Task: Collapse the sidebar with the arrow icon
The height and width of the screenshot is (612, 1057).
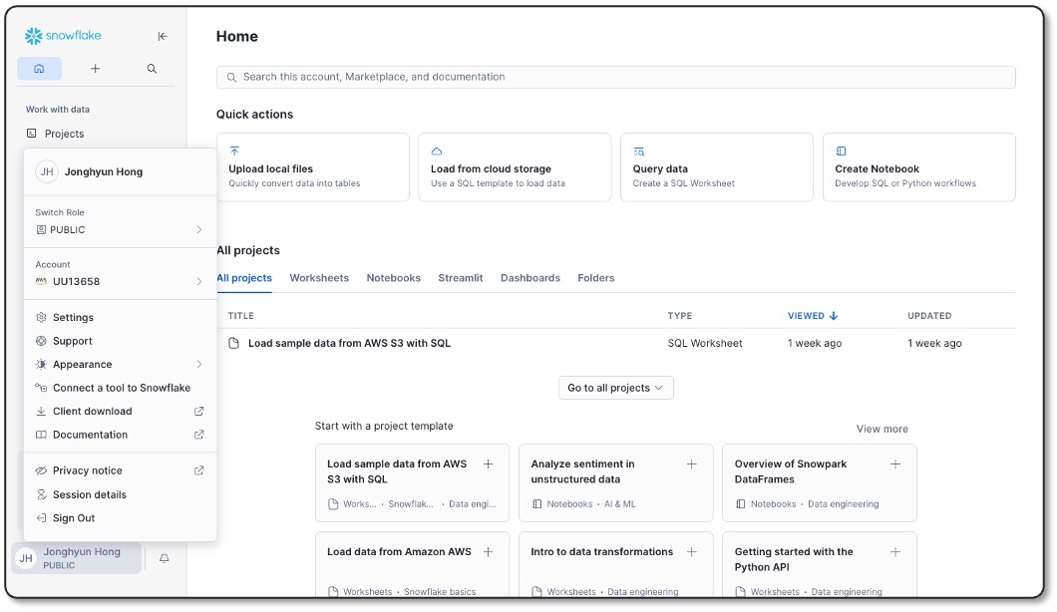Action: click(x=163, y=37)
